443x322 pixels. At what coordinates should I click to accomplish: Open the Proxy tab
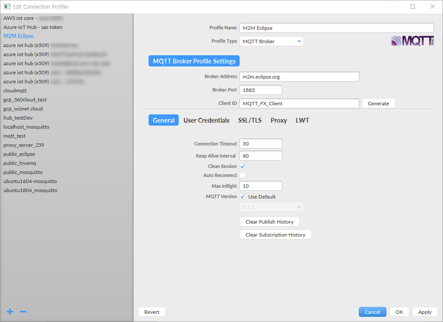(278, 120)
